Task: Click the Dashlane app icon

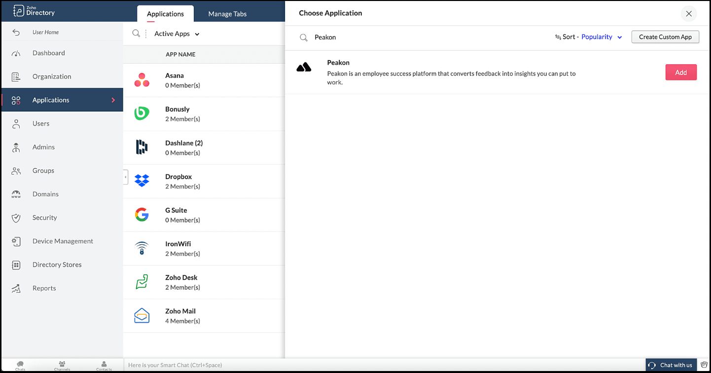Action: pos(142,147)
